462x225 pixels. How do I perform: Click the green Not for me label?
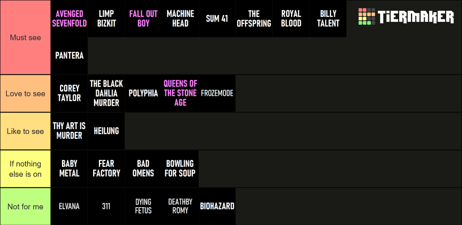[x=26, y=206]
